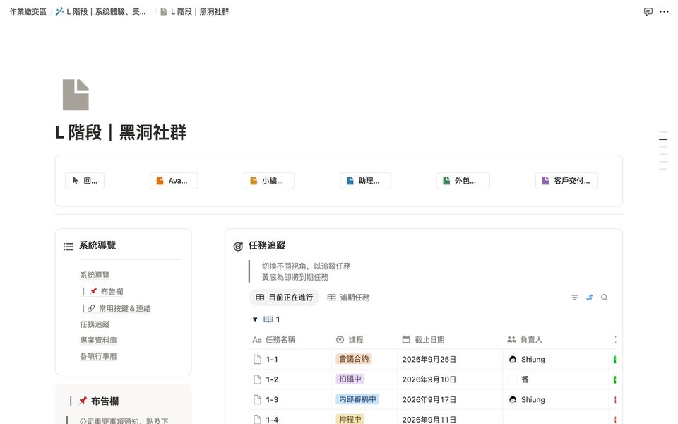
Task: Go to 作業繳交區 breadcrumb
Action: click(28, 12)
